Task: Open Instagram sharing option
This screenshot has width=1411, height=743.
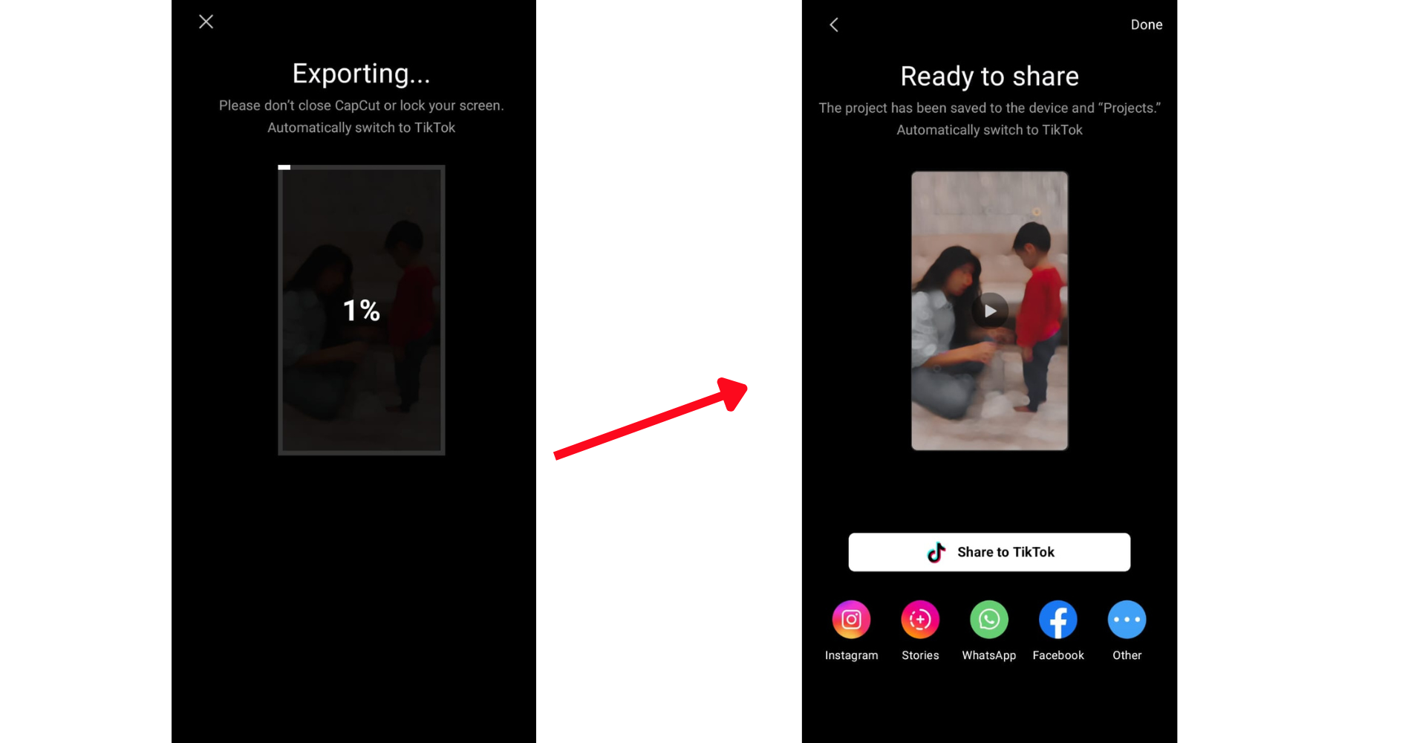Action: tap(851, 619)
